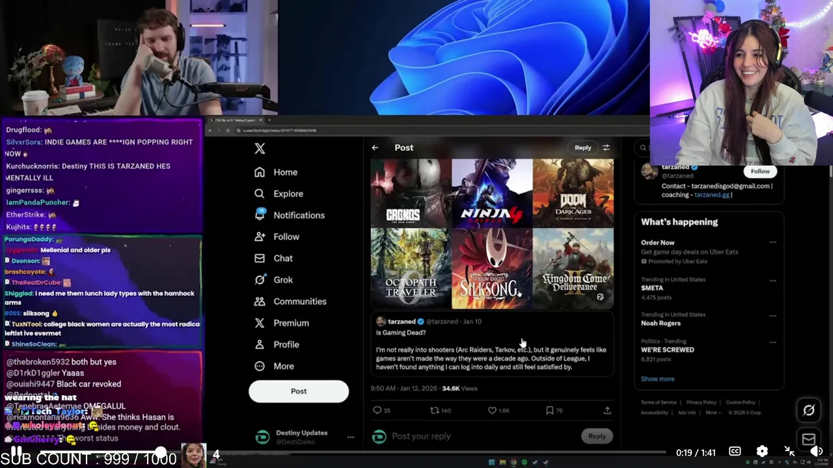Open the $META trending topic
Screen dimensions: 833x468
652,288
